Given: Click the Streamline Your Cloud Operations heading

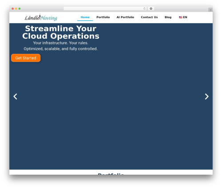Looking at the screenshot, I should coord(61,32).
